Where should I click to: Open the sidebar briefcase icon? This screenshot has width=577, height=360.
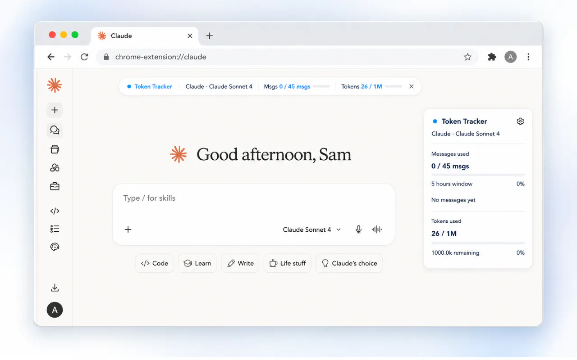point(55,186)
